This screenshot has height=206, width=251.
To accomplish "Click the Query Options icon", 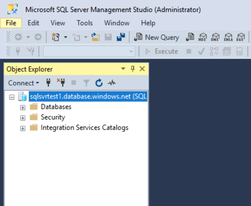I will point(227,51).
